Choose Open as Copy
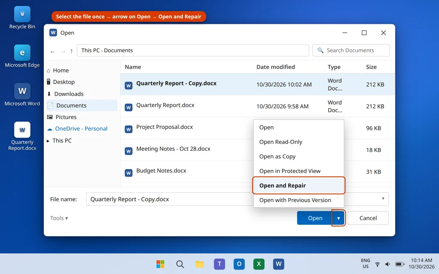The image size is (439, 274). [299, 156]
